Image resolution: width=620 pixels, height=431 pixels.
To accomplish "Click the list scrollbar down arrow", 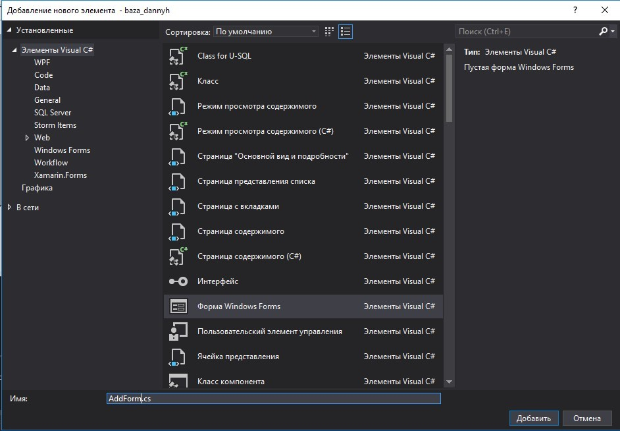I will 449,382.
